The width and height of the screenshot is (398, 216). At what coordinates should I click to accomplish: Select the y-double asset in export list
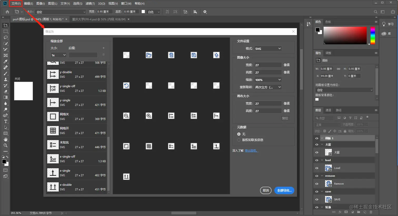click(x=77, y=74)
